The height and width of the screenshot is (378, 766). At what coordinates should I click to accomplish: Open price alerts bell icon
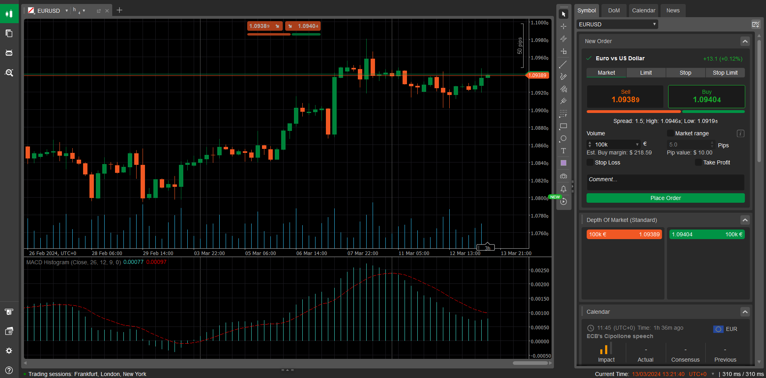tap(563, 189)
